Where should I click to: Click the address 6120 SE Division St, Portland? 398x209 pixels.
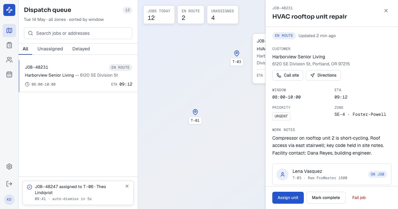tap(311, 64)
